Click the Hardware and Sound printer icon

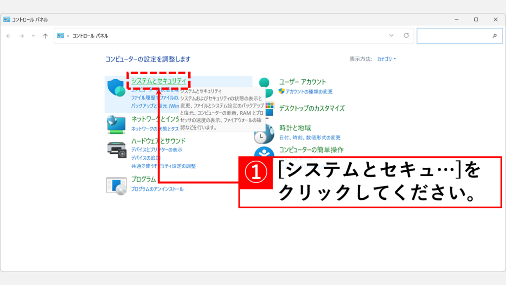(x=117, y=149)
